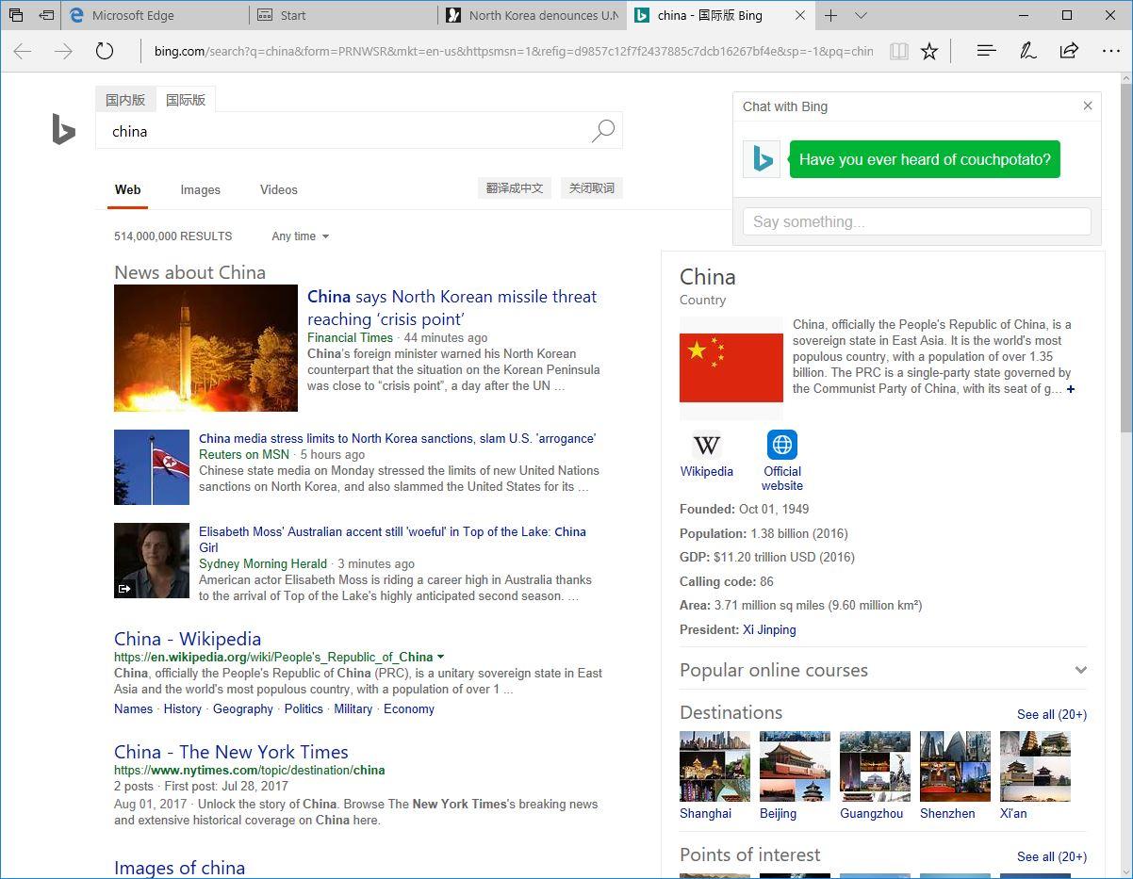Select the 国际版 tab

[x=186, y=100]
